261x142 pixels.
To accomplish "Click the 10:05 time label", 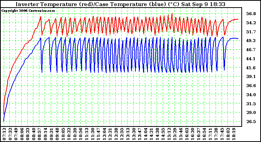I will [63, 134].
